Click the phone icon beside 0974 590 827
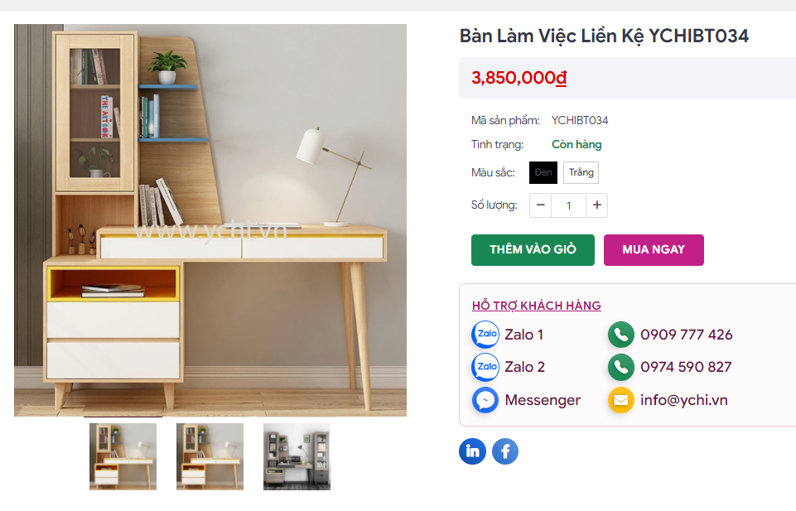 621,367
